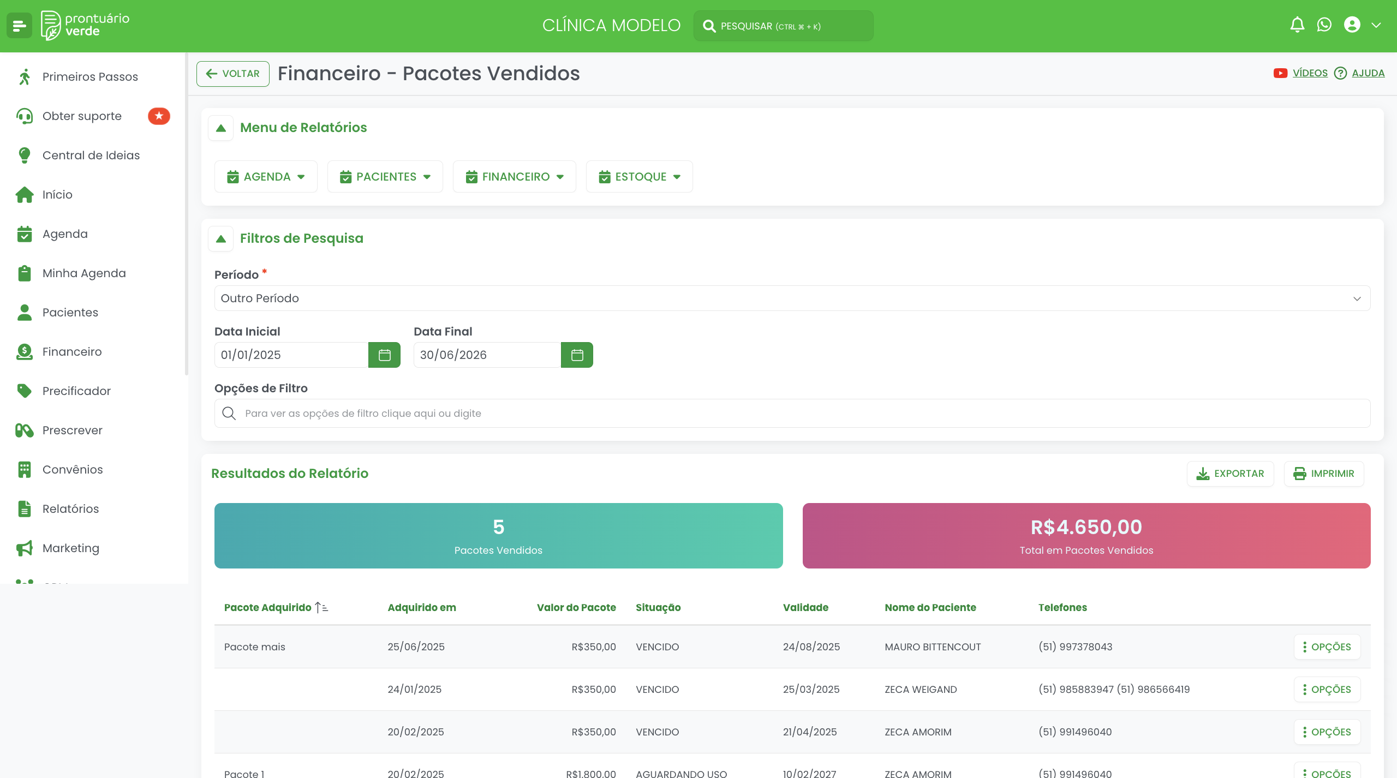Click the Primeiros Passos walking icon

click(x=24, y=77)
